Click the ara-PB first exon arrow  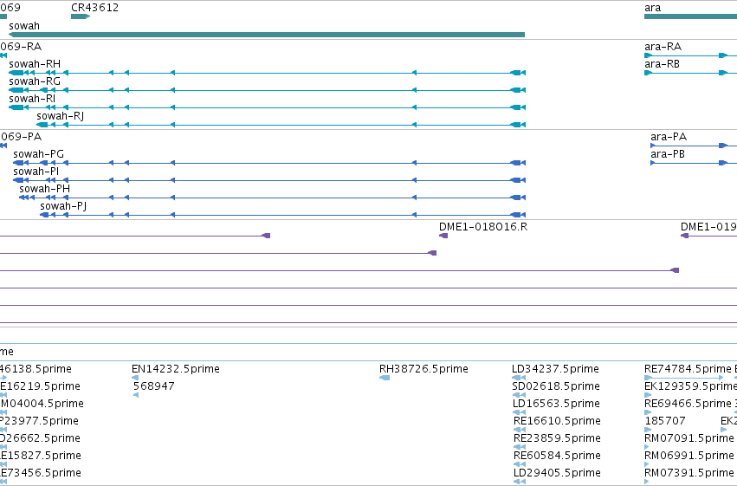[653, 163]
